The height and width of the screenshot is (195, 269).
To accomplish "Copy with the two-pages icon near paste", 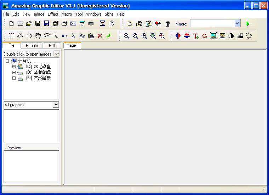I will point(82,36).
